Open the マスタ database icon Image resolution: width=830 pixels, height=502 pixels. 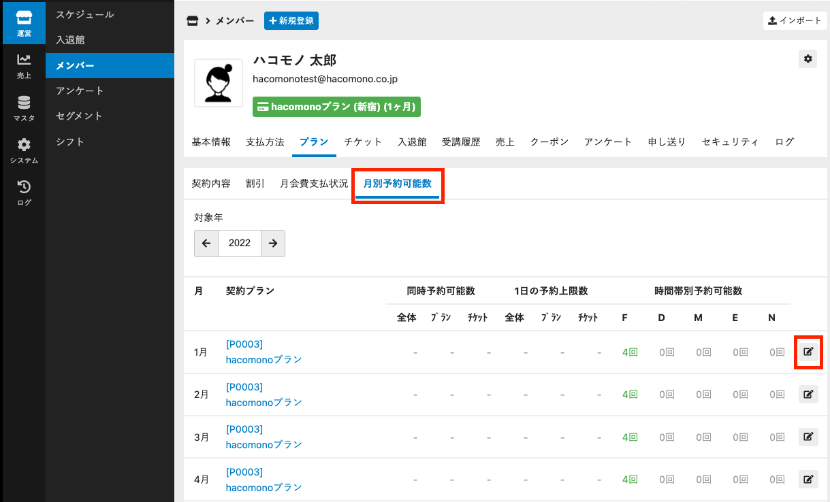point(24,108)
